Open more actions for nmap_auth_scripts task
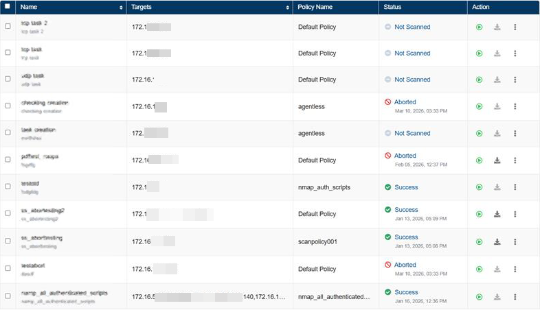The height and width of the screenshot is (310, 540). [x=515, y=187]
